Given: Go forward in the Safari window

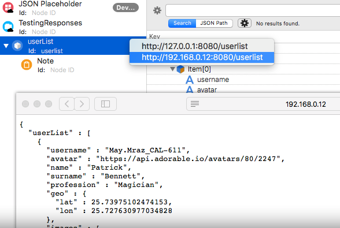Looking at the screenshot, I should click(x=82, y=104).
